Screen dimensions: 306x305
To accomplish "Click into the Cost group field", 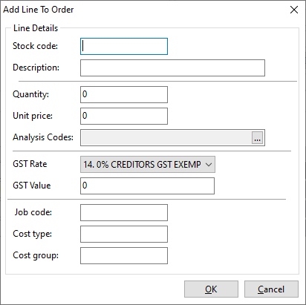I will tap(124, 255).
